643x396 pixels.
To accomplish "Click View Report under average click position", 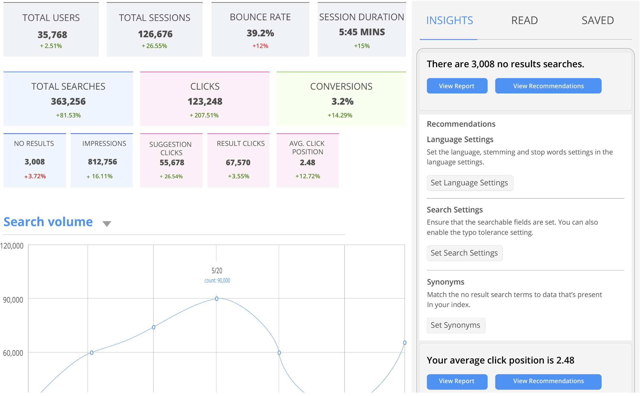I will (457, 382).
